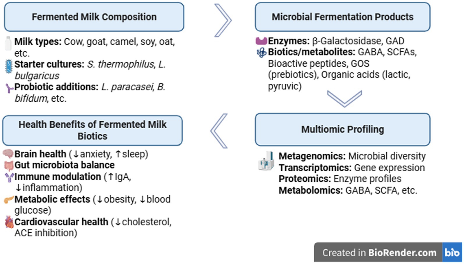Click the pink brain icon

(8, 154)
